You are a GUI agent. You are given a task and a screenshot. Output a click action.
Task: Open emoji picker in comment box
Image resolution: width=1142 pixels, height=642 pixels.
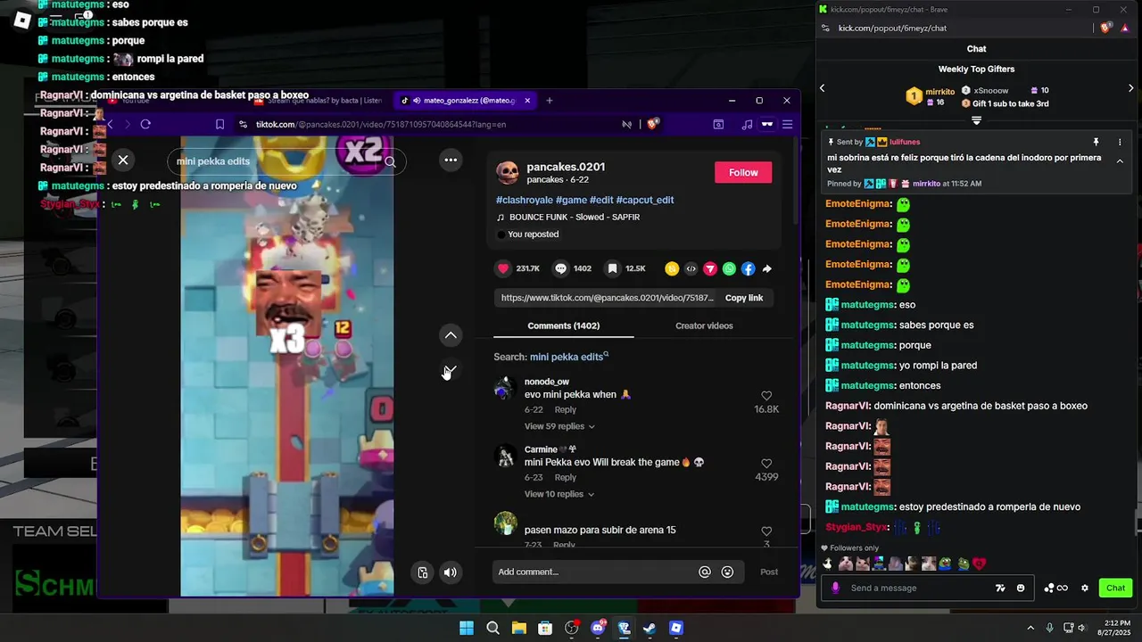[x=727, y=572]
